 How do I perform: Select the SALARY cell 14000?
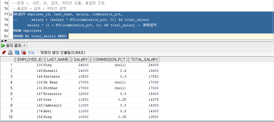coord(79,71)
